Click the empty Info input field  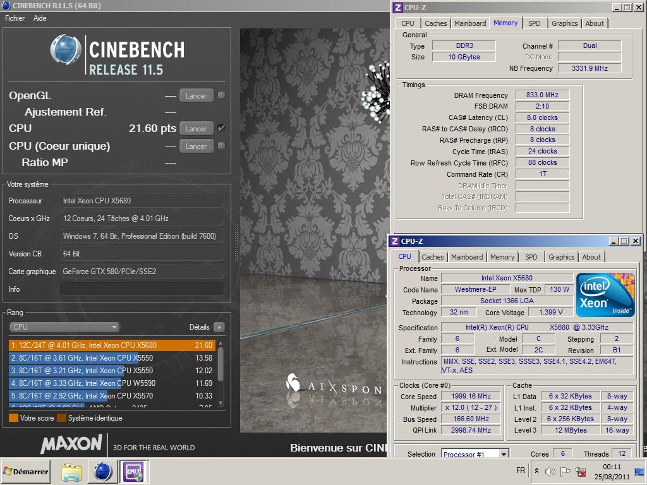(142, 289)
